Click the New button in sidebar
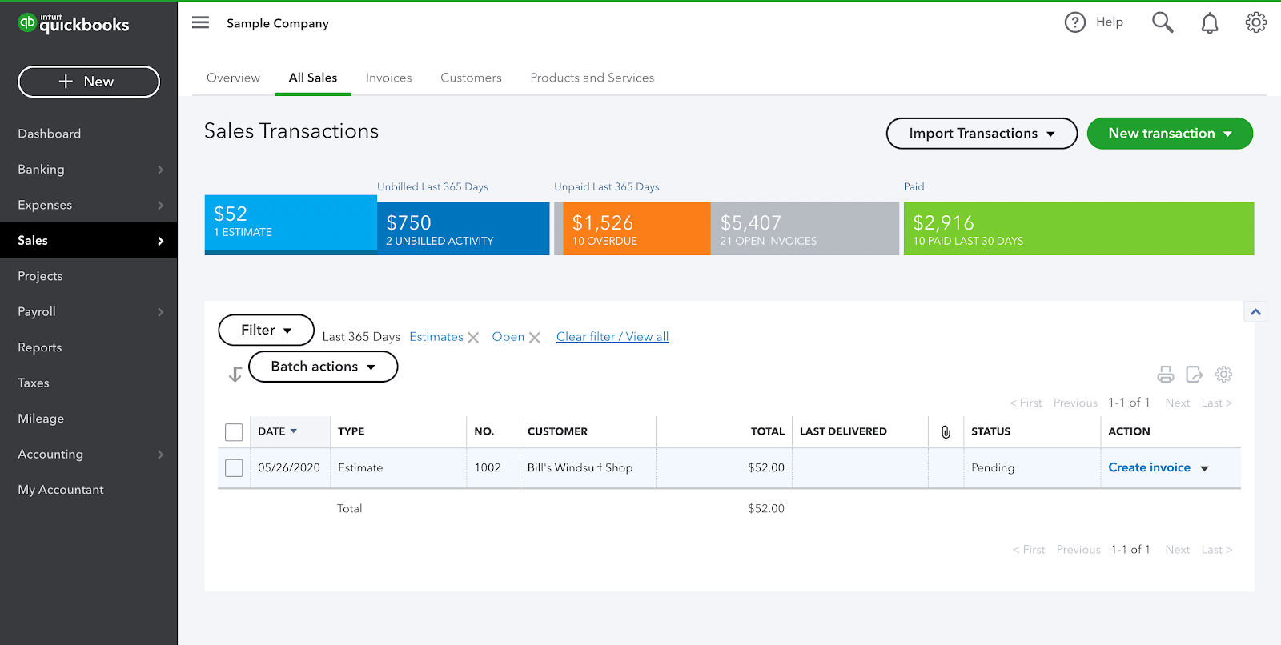 coord(88,82)
